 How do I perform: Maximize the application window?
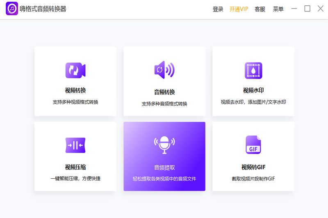tap(307, 9)
